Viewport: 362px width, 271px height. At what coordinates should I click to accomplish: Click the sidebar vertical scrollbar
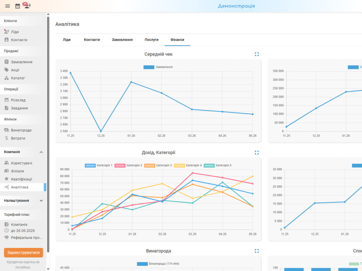48,135
